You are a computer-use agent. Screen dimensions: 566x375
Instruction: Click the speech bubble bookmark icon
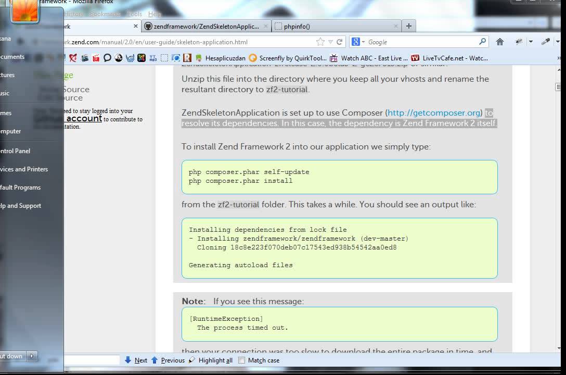click(107, 58)
